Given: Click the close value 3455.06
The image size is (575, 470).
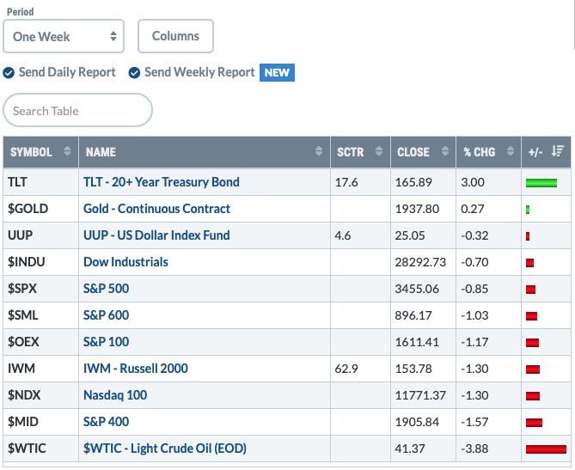Looking at the screenshot, I should coord(417,289).
